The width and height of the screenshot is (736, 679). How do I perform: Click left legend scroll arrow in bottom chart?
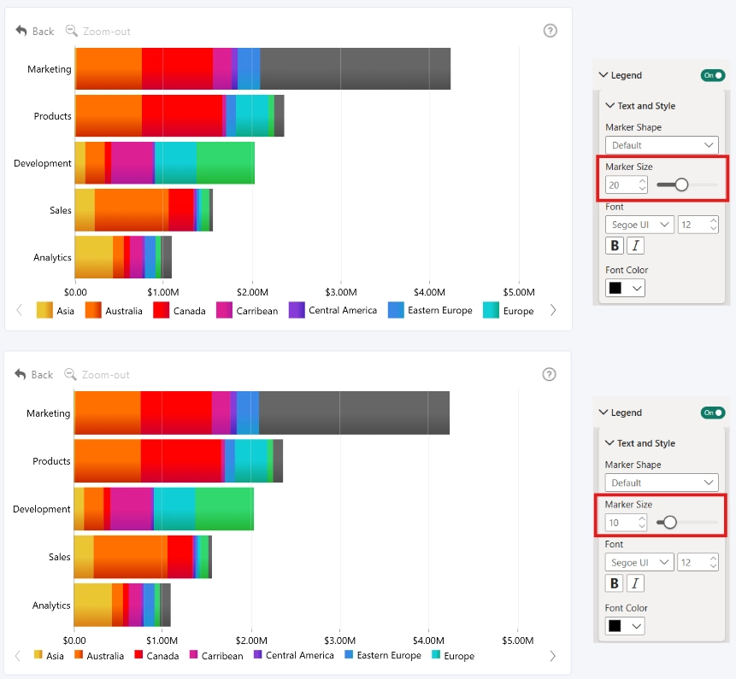point(18,656)
